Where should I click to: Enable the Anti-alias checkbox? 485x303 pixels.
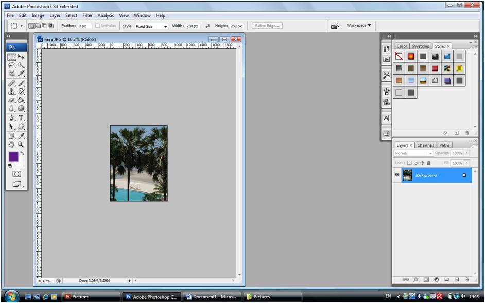click(x=98, y=26)
